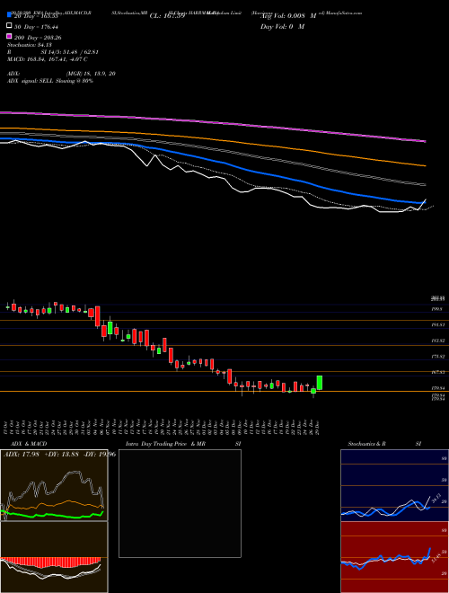Click the red MACD histogram panel
449x593 pixels.
(54, 557)
